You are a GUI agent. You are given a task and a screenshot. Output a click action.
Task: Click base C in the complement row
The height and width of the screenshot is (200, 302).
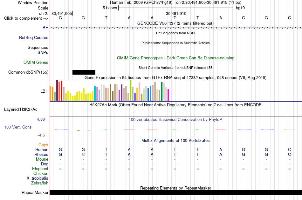point(289,18)
